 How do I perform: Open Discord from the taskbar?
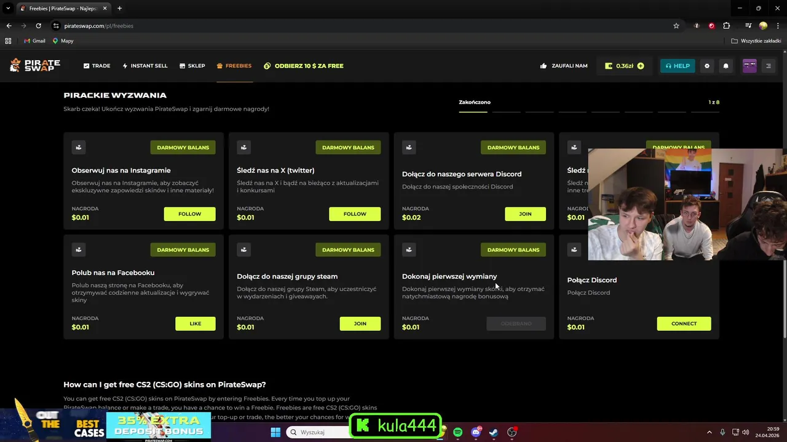point(476,432)
